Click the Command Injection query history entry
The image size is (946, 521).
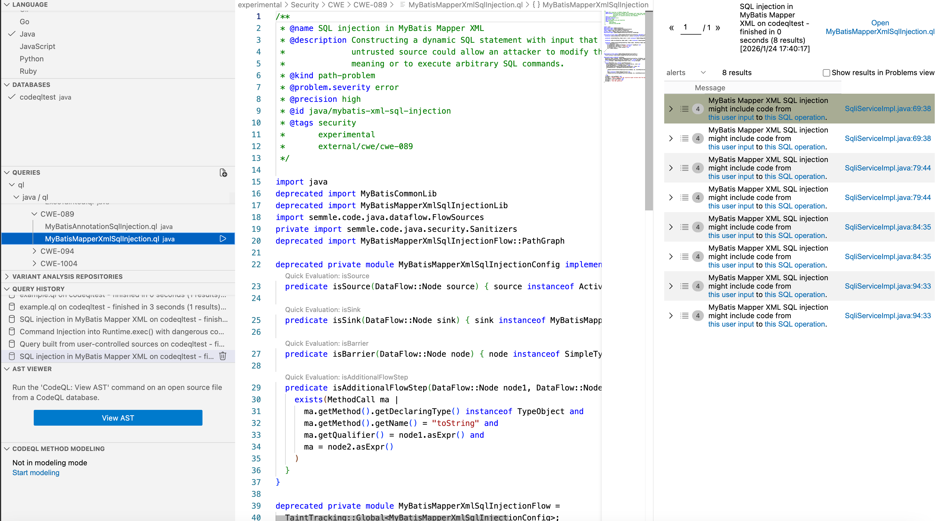(121, 331)
